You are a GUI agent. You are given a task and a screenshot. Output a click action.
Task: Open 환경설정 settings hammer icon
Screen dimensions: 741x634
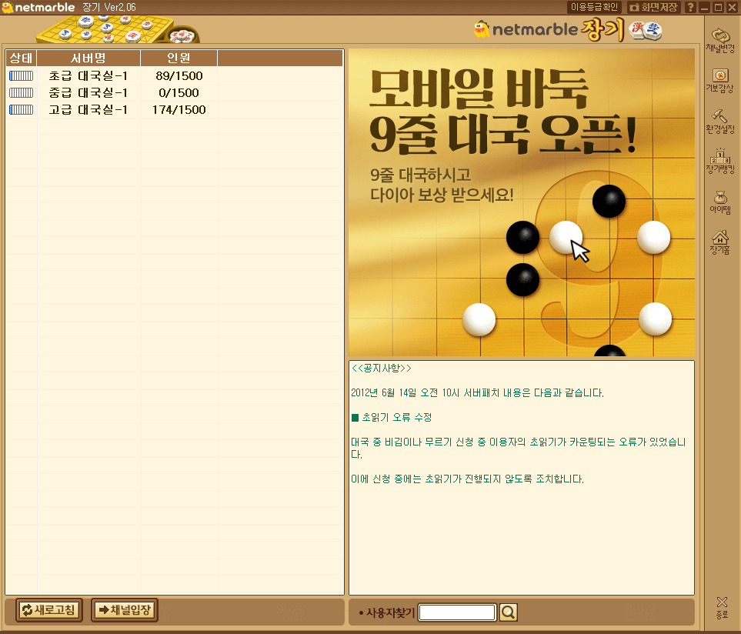[x=719, y=122]
